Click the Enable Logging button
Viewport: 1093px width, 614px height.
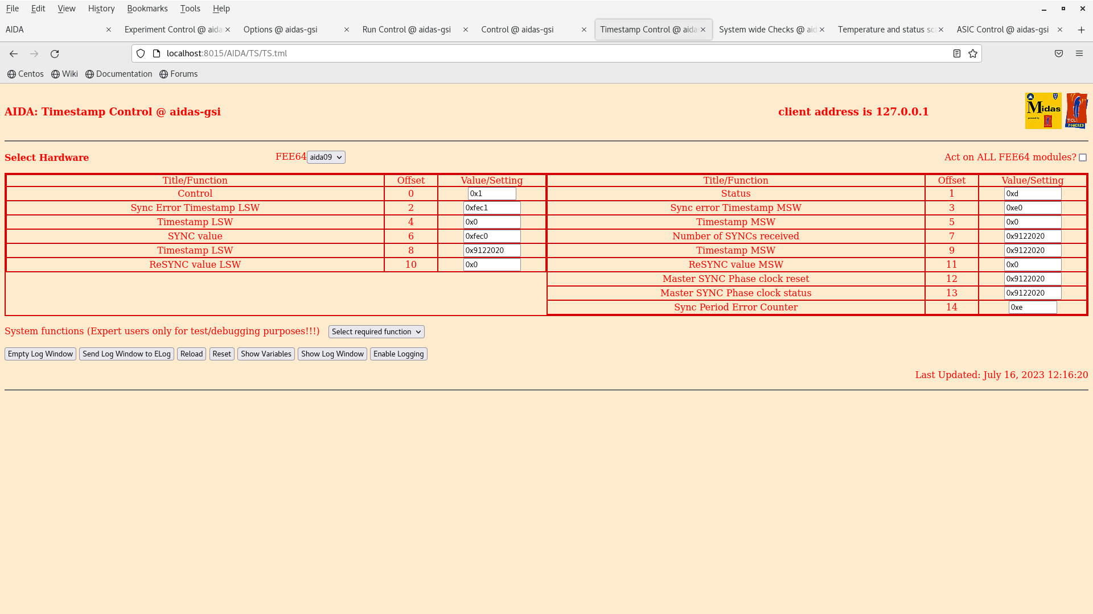point(398,354)
